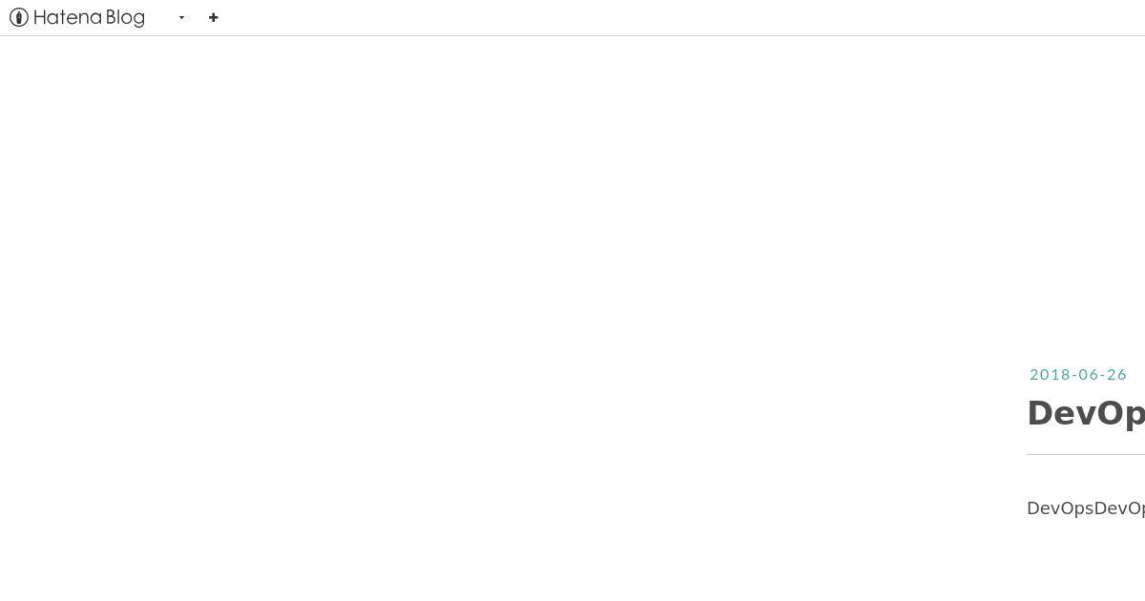Open the plus icon to add a blog
This screenshot has height=601, width=1145.
pyautogui.click(x=214, y=17)
